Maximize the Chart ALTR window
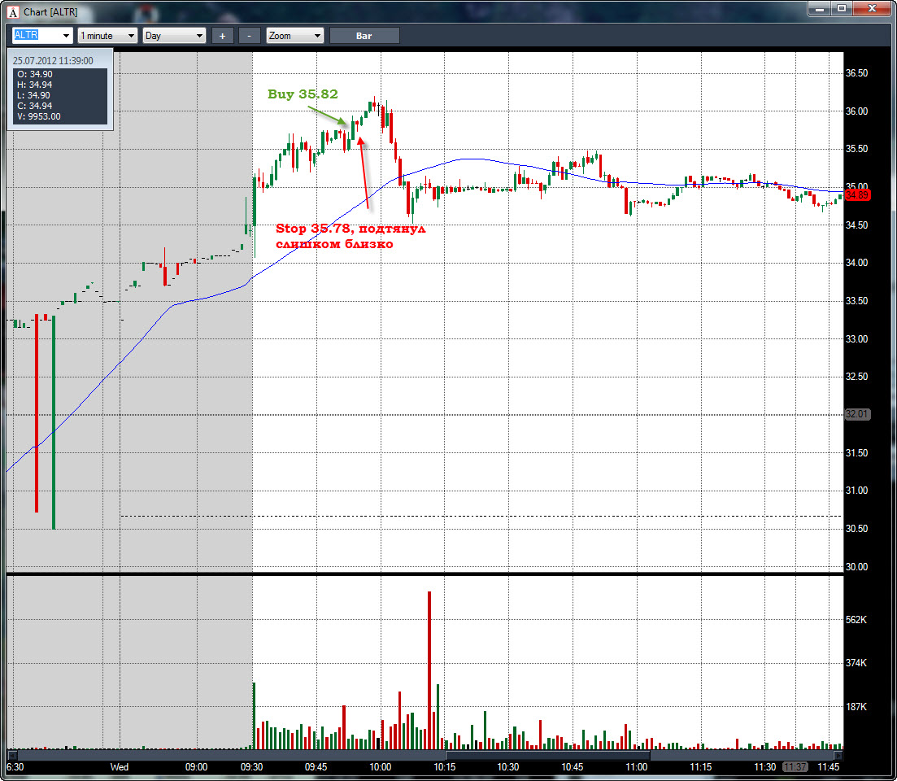The height and width of the screenshot is (781, 897). pos(842,8)
